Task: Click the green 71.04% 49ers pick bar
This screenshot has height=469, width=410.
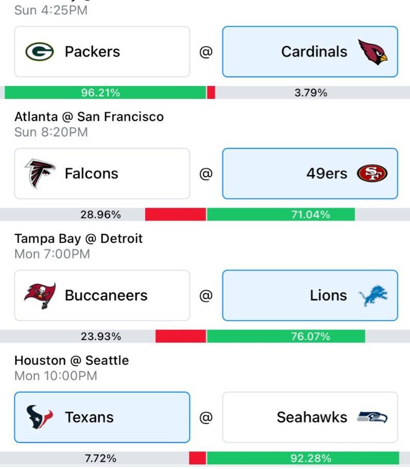Action: (281, 214)
